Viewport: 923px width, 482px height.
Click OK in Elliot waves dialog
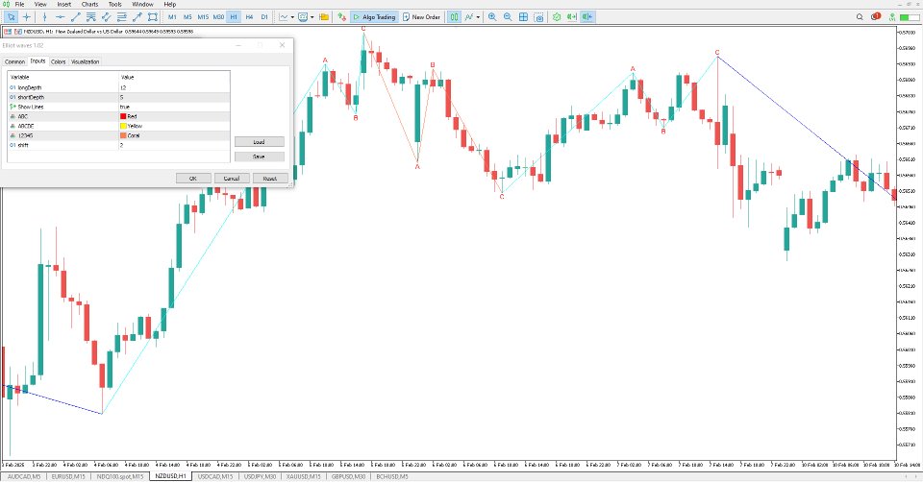[193, 178]
